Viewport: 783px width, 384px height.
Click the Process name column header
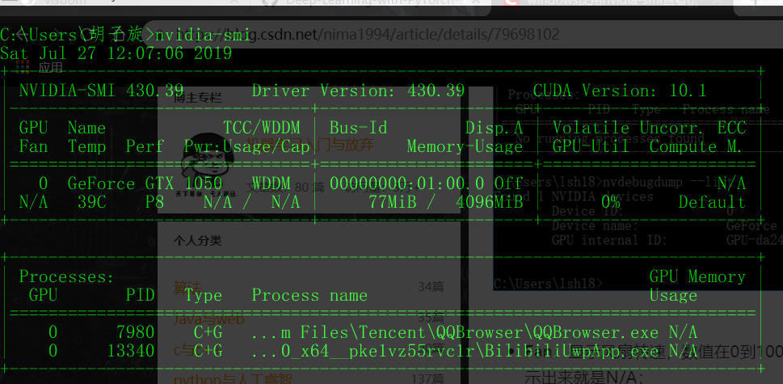click(x=310, y=295)
